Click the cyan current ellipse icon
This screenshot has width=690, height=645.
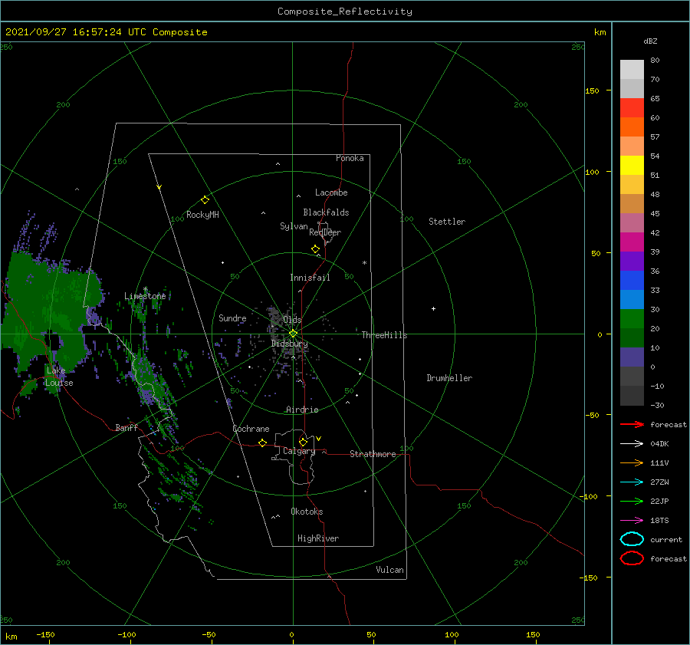coord(632,539)
